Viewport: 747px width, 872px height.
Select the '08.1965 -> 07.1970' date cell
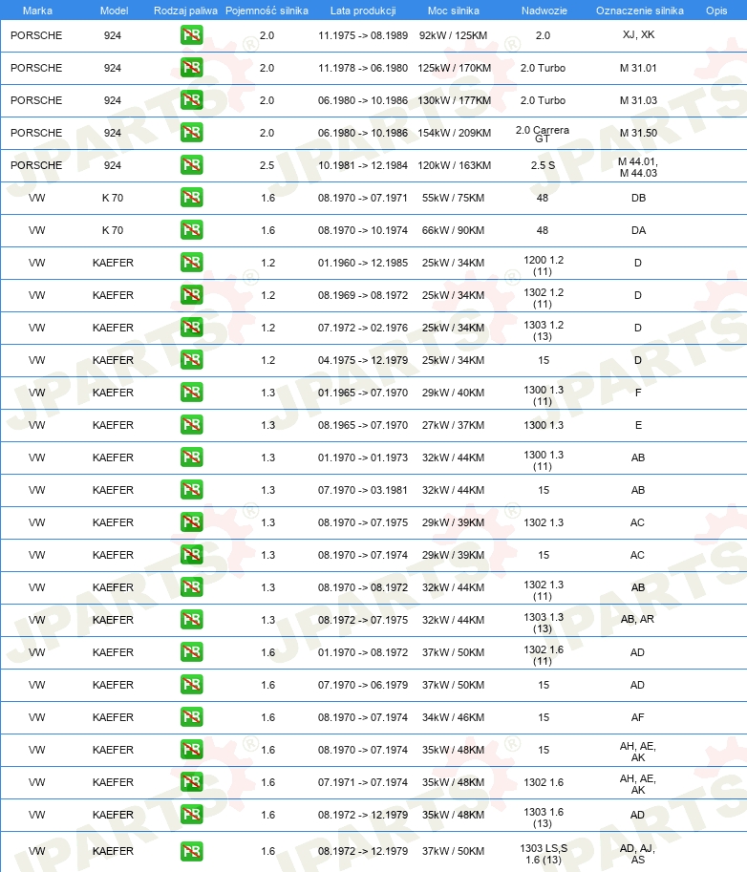click(363, 425)
